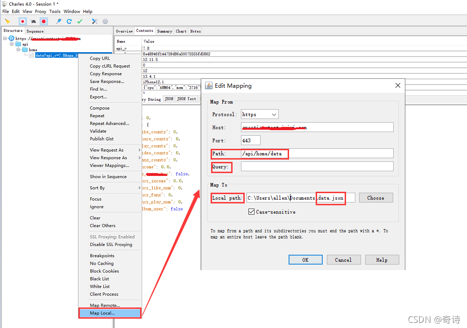Click the Repeat request refresh icon
Image resolution: width=467 pixels, height=328 pixels.
69,21
